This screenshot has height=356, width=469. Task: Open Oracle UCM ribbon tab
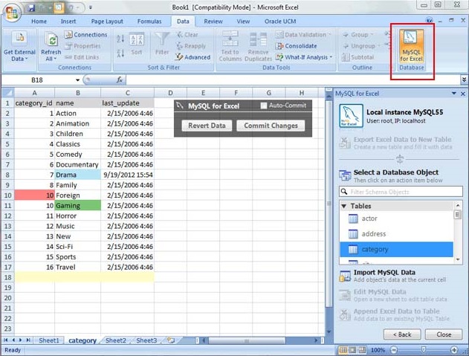[x=280, y=22]
